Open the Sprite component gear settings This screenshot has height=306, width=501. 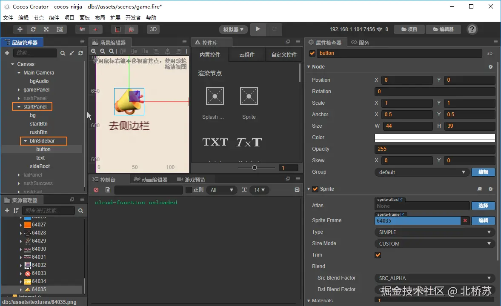click(491, 189)
